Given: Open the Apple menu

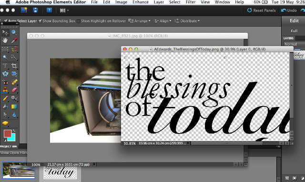Looking at the screenshot, I should click(8, 2).
